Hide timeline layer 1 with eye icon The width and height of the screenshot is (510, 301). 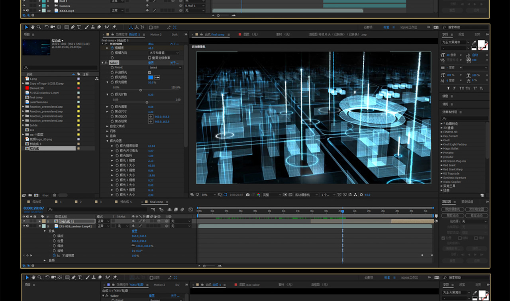tap(24, 221)
